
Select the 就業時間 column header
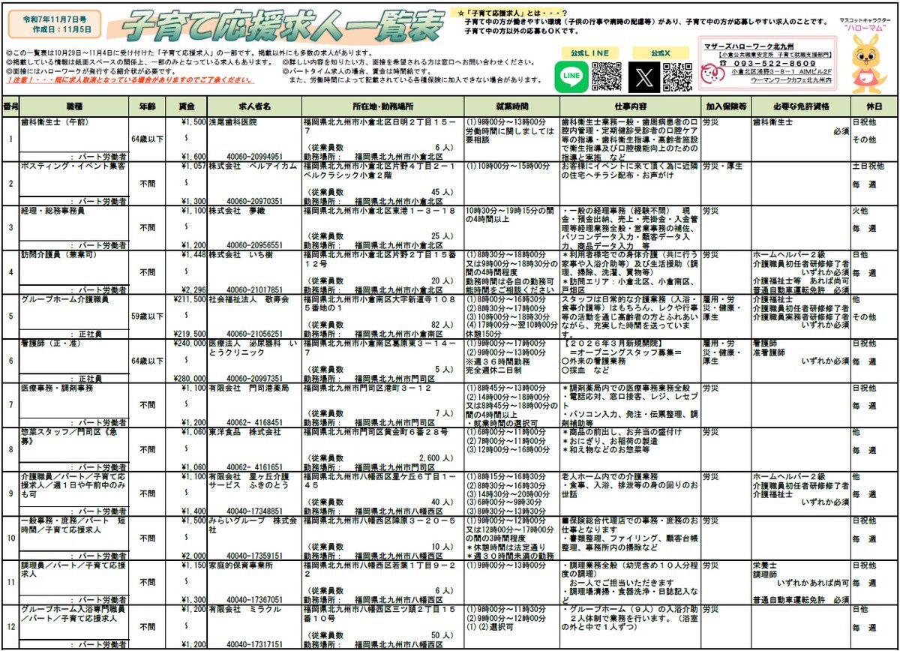tap(511, 106)
